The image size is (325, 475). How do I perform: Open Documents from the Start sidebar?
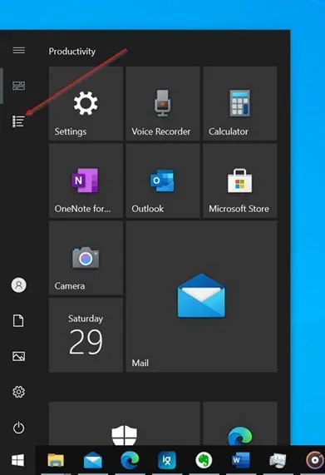18,320
